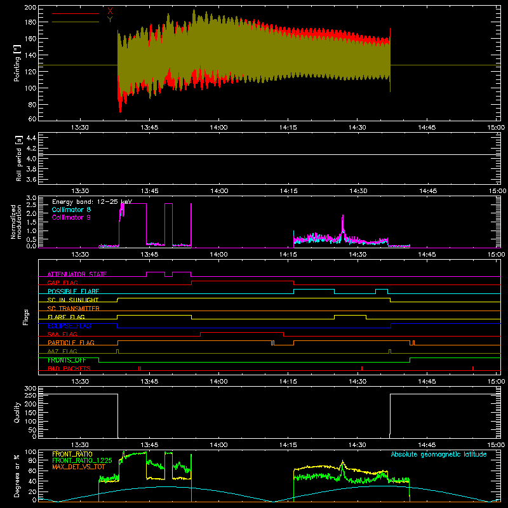
Task: Select the ECLIPSE_FLAG label
Action: pyautogui.click(x=69, y=326)
